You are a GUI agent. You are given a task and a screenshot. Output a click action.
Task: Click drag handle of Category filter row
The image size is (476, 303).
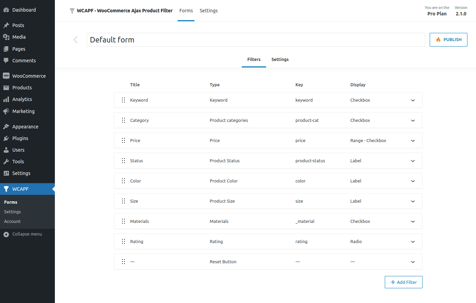[123, 120]
